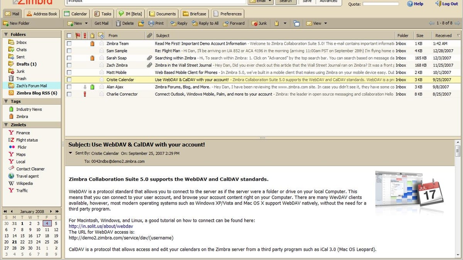Switch to the Tasks tab

[x=103, y=14]
